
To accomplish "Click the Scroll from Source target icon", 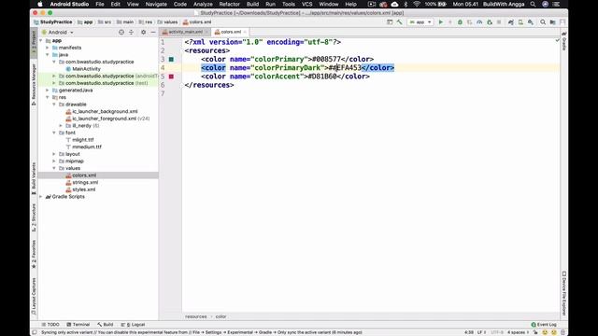I will 121,33.
